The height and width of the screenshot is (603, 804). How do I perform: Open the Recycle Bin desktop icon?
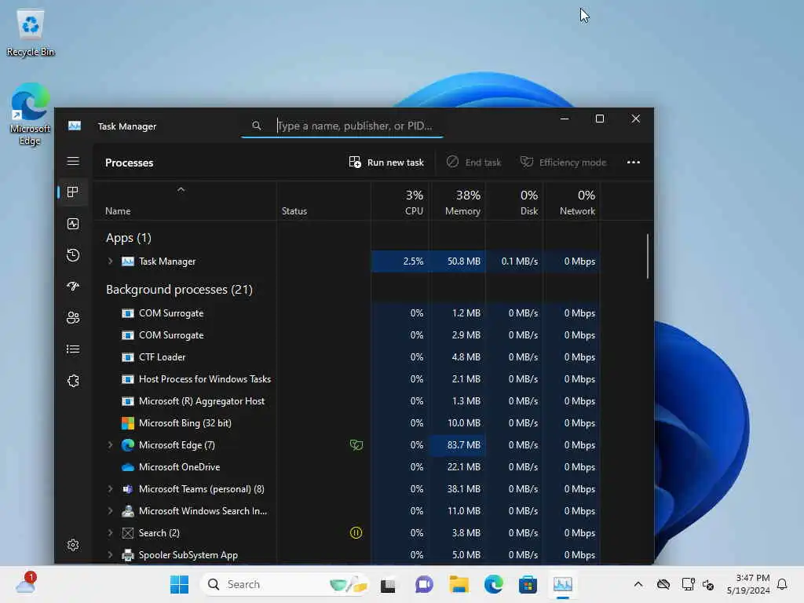click(31, 33)
